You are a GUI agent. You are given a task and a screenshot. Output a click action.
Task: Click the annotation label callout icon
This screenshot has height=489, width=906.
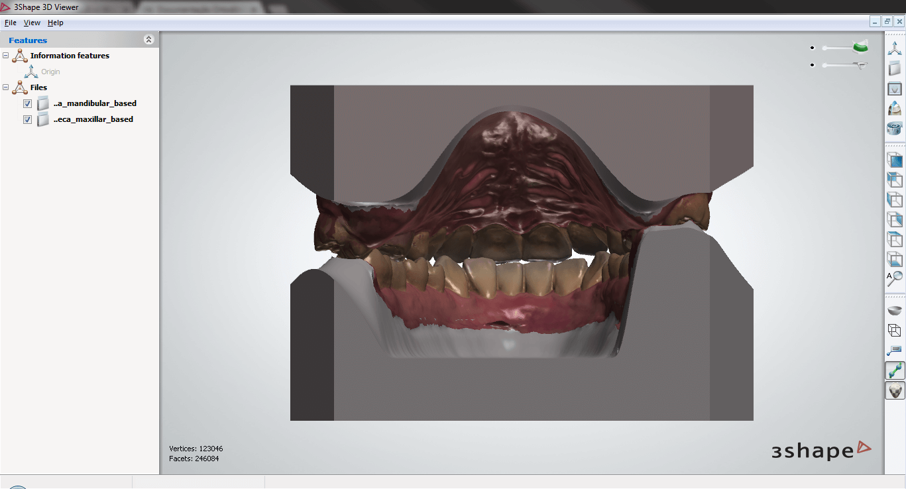pos(895,350)
